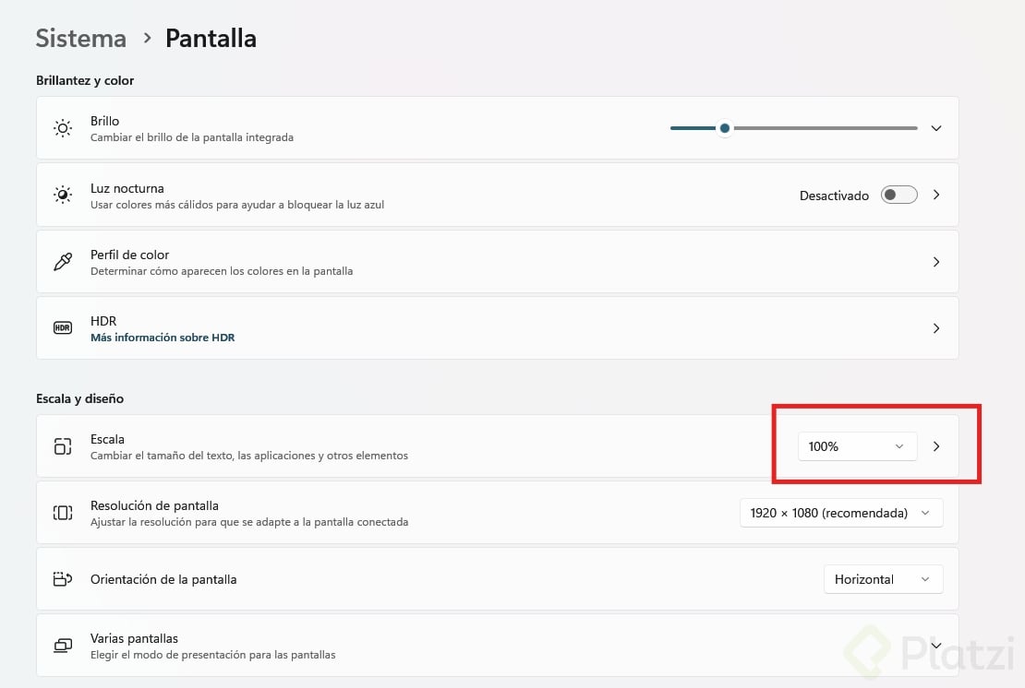Click the Luz nocturna icon
Screen dimensions: 1025x688
click(63, 195)
